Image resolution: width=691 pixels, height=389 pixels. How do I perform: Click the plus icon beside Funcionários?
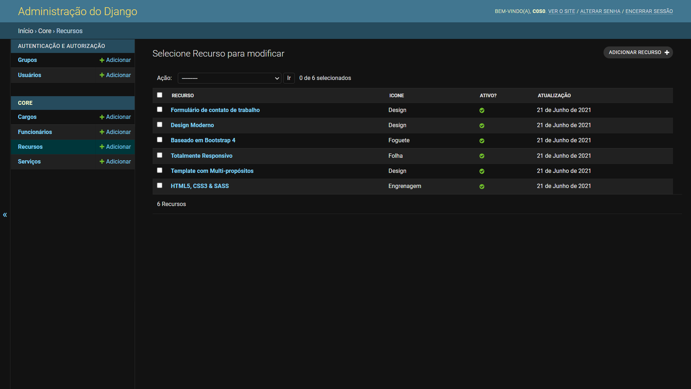coord(102,132)
